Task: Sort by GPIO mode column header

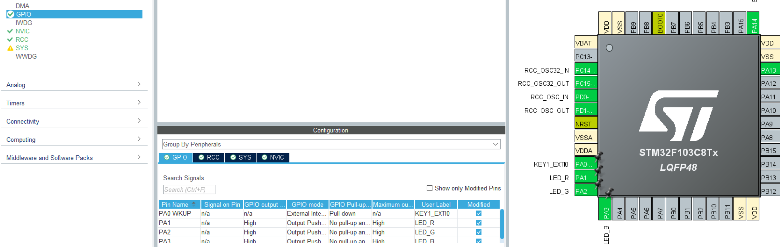Action: (x=308, y=205)
